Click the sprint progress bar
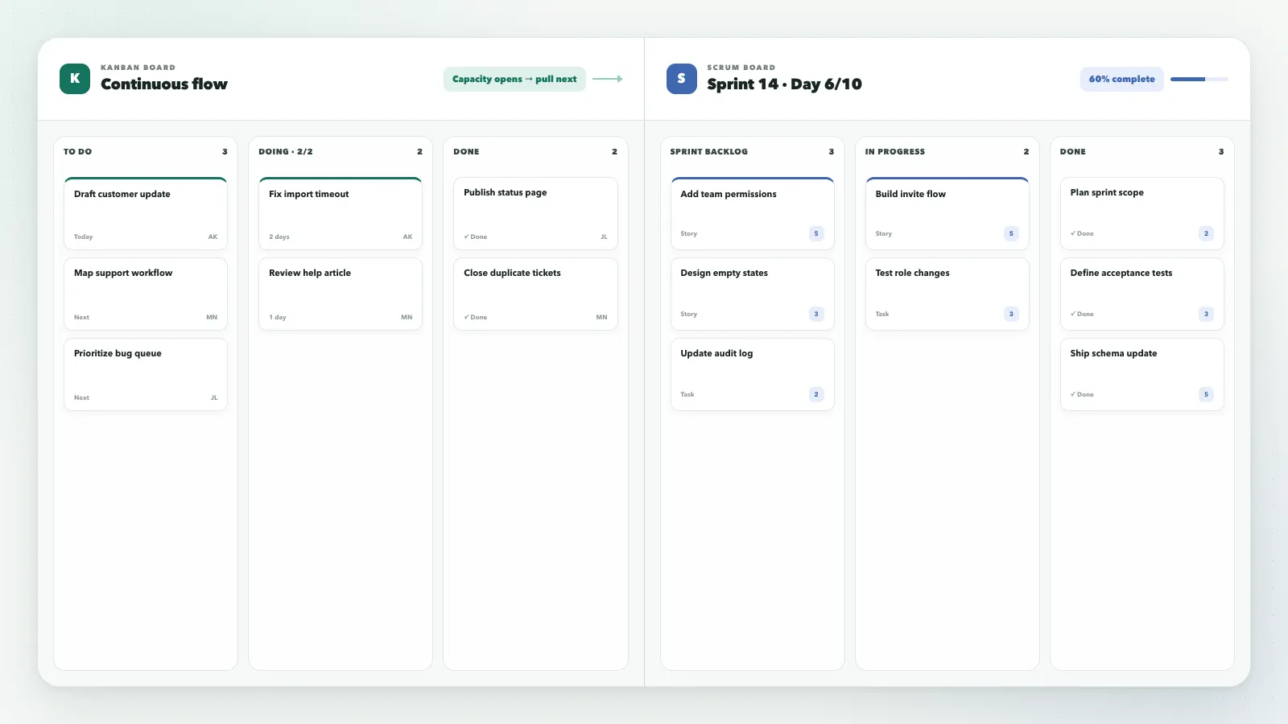Viewport: 1288px width, 724px height. [1199, 79]
